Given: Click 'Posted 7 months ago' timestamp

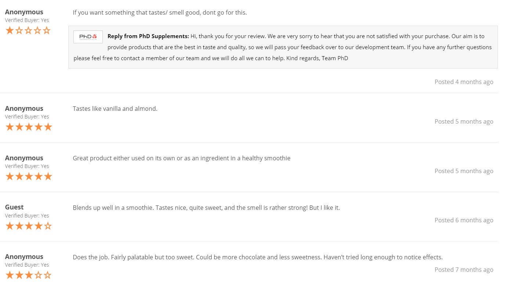Looking at the screenshot, I should pos(464,270).
